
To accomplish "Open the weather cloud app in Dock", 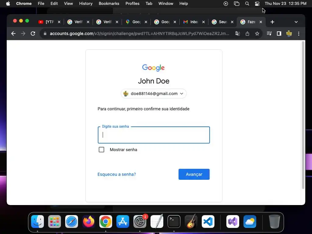I will pyautogui.click(x=250, y=222).
